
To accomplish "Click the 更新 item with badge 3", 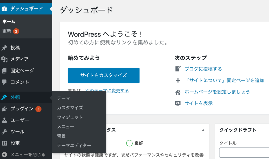I will pos(7,31).
